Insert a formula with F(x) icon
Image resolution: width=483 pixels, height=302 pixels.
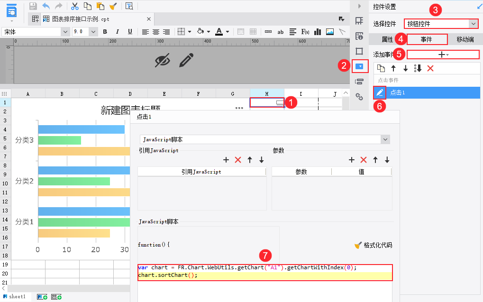tap(305, 32)
